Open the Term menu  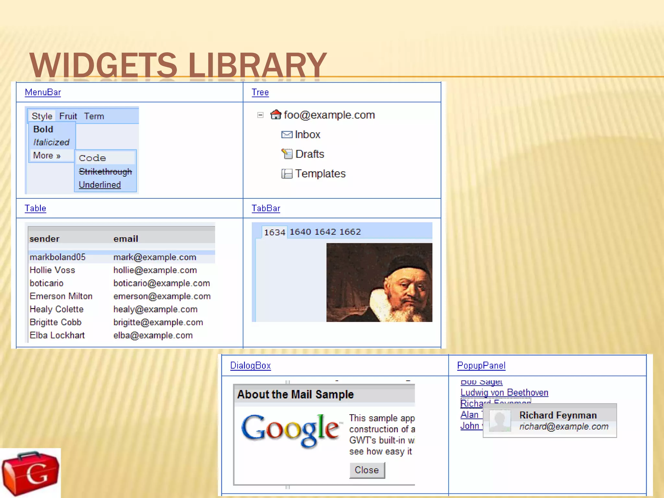[x=94, y=116]
